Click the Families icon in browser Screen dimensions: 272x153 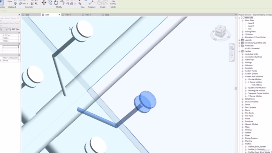243,51
